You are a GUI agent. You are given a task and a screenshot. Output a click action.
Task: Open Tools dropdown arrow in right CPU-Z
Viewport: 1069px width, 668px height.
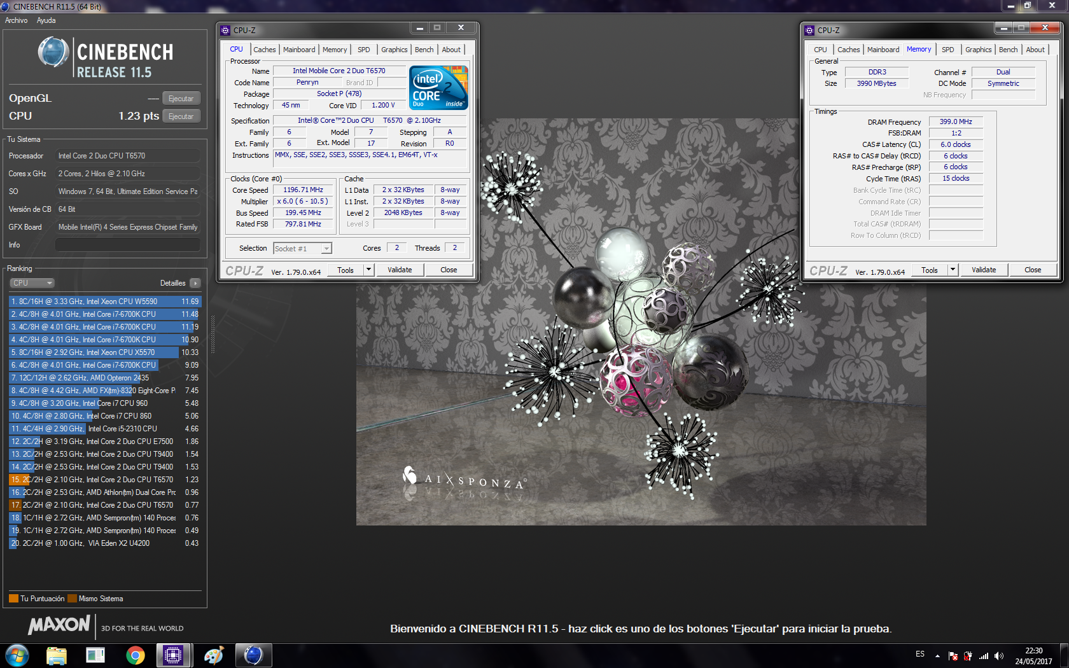[x=953, y=270]
